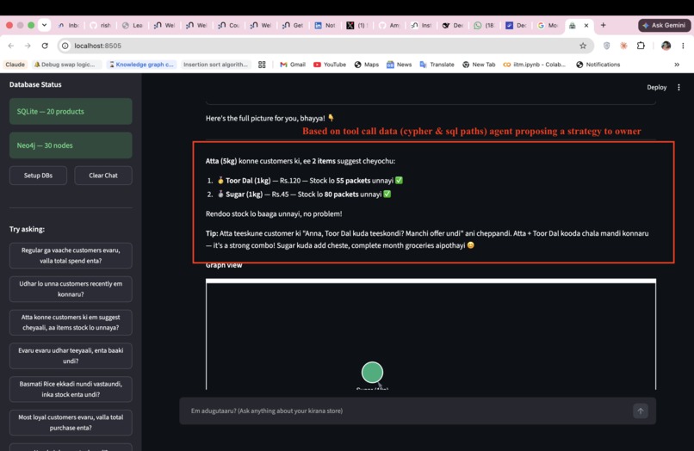The height and width of the screenshot is (451, 694).
Task: Open a new browser tab
Action: [x=603, y=25]
